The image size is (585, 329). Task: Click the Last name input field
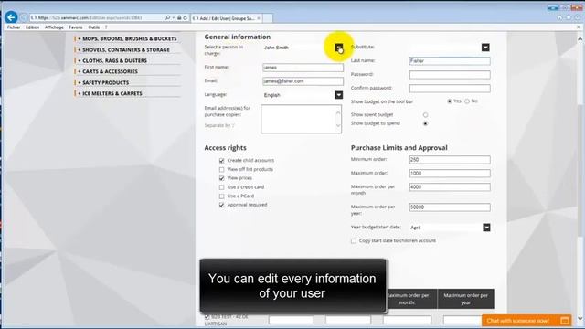(x=450, y=61)
